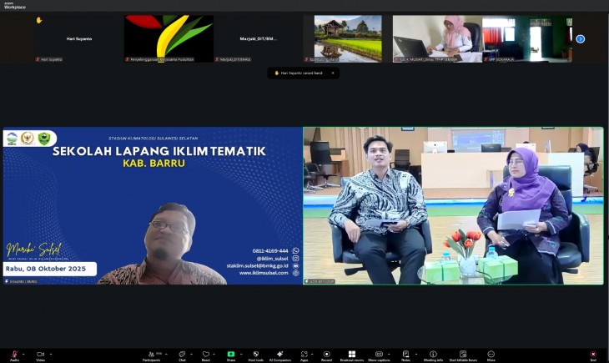Expand the arrow next to Video
Screen dimensions: 609x363
(49, 353)
